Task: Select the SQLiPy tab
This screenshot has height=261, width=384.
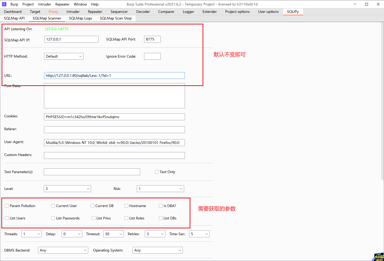Action: (x=293, y=12)
